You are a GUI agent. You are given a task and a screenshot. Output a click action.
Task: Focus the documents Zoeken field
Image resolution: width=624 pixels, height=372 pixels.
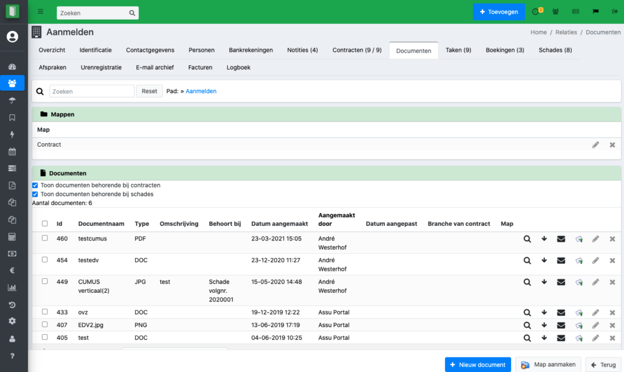coord(91,91)
